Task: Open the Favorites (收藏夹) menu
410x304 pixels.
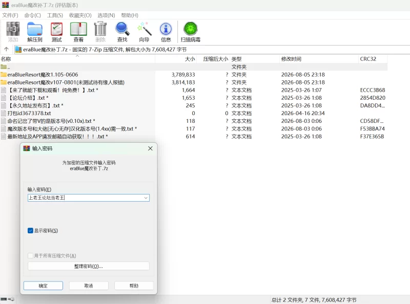Action: (80, 15)
